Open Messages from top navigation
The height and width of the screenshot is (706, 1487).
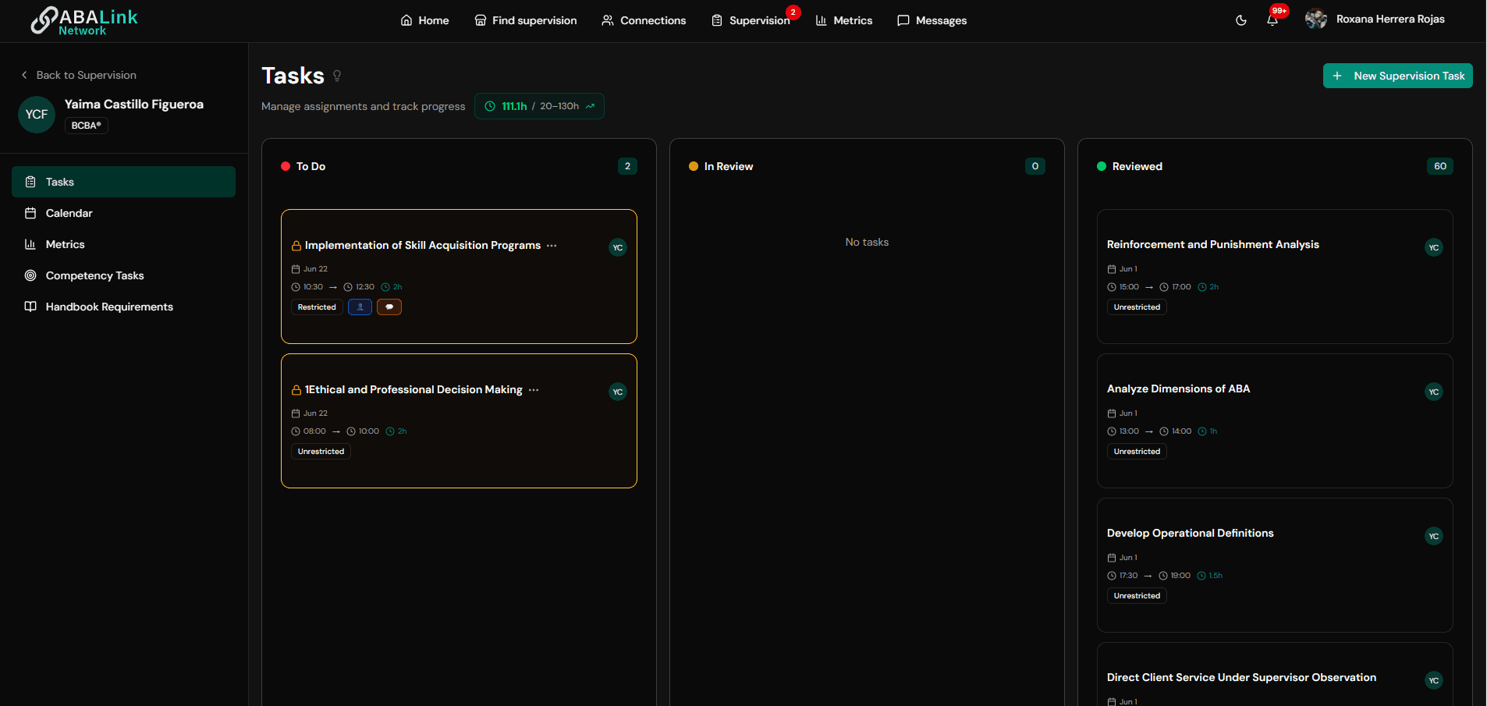[932, 20]
